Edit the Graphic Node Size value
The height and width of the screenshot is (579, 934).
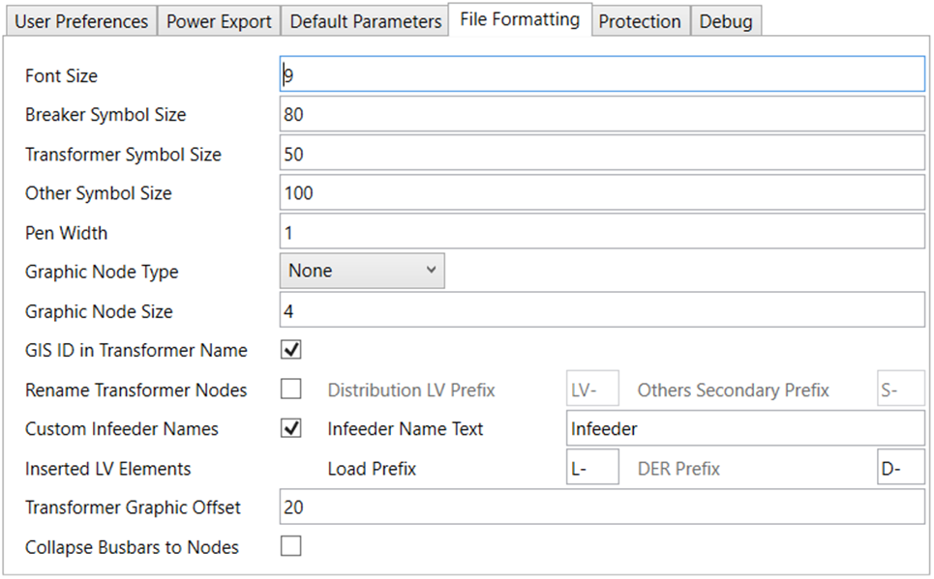coord(600,310)
